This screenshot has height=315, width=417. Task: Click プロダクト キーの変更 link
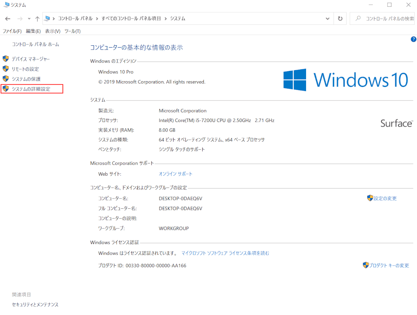pyautogui.click(x=389, y=265)
